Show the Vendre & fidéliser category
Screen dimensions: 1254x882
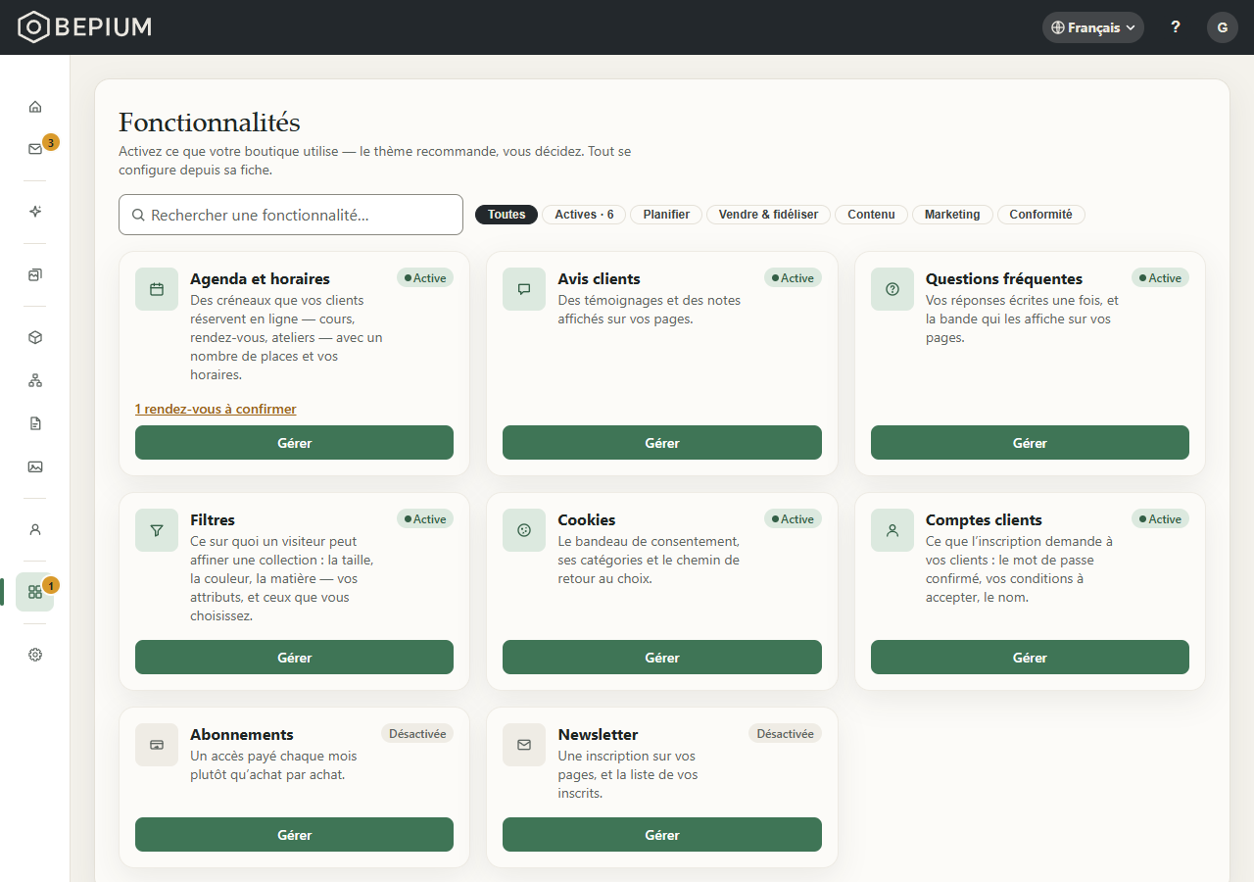click(768, 215)
